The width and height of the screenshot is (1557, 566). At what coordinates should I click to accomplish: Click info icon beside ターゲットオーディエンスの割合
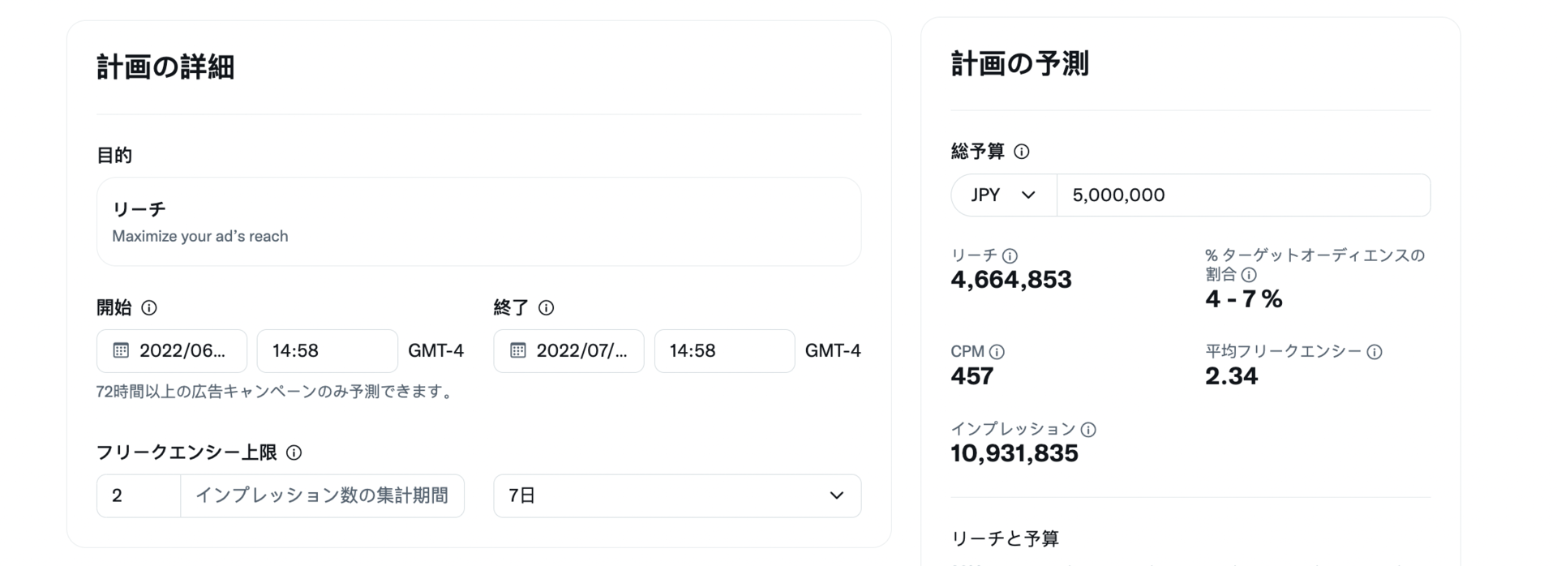point(1250,275)
